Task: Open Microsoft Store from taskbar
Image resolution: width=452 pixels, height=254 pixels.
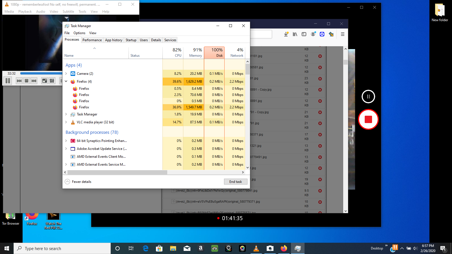Action: tap(159, 248)
